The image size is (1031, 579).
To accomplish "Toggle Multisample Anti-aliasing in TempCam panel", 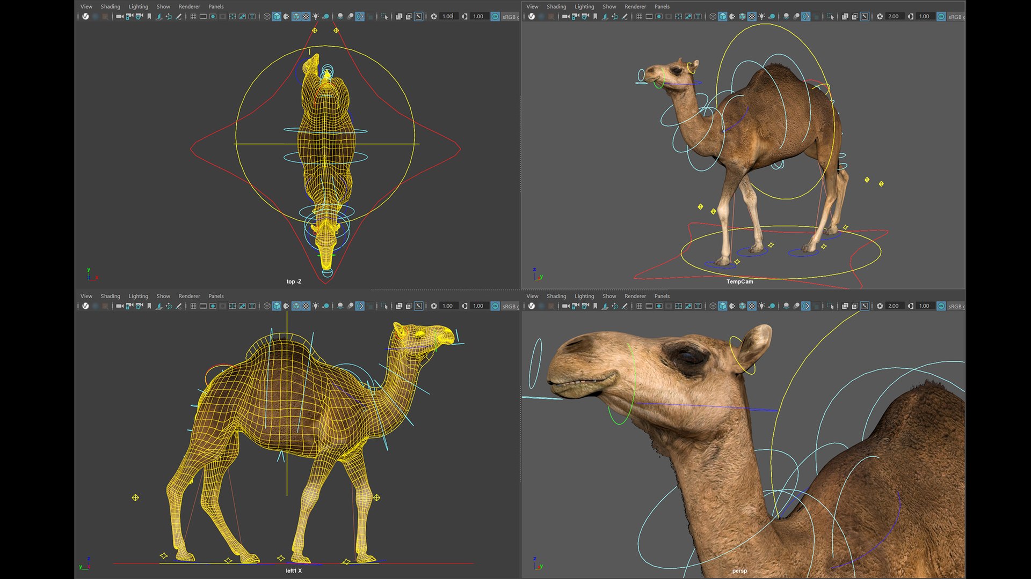I will click(805, 17).
